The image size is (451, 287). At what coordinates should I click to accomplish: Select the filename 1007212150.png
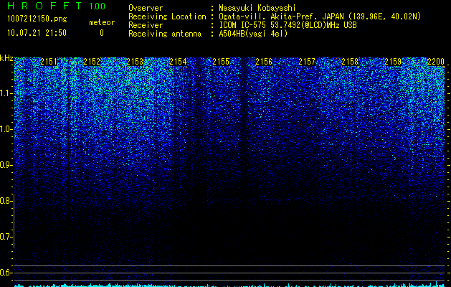point(37,19)
